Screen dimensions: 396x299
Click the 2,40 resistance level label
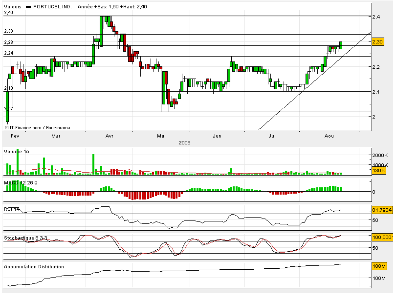[8, 13]
